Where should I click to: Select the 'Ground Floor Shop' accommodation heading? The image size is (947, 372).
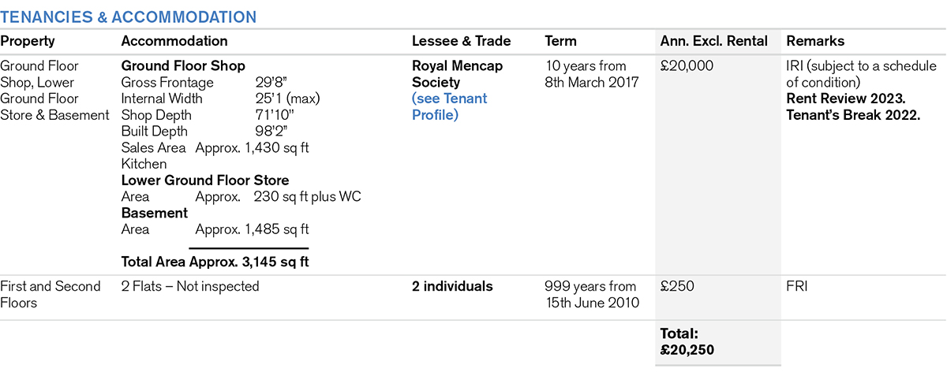[183, 66]
